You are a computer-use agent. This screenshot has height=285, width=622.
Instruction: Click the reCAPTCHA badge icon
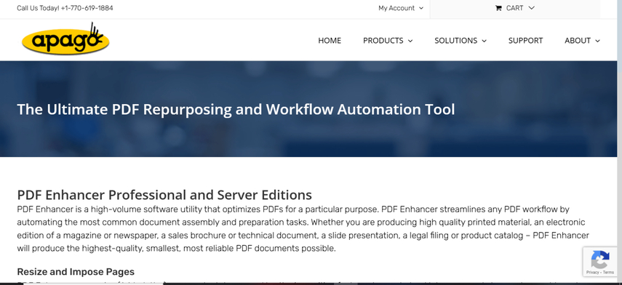(x=599, y=260)
